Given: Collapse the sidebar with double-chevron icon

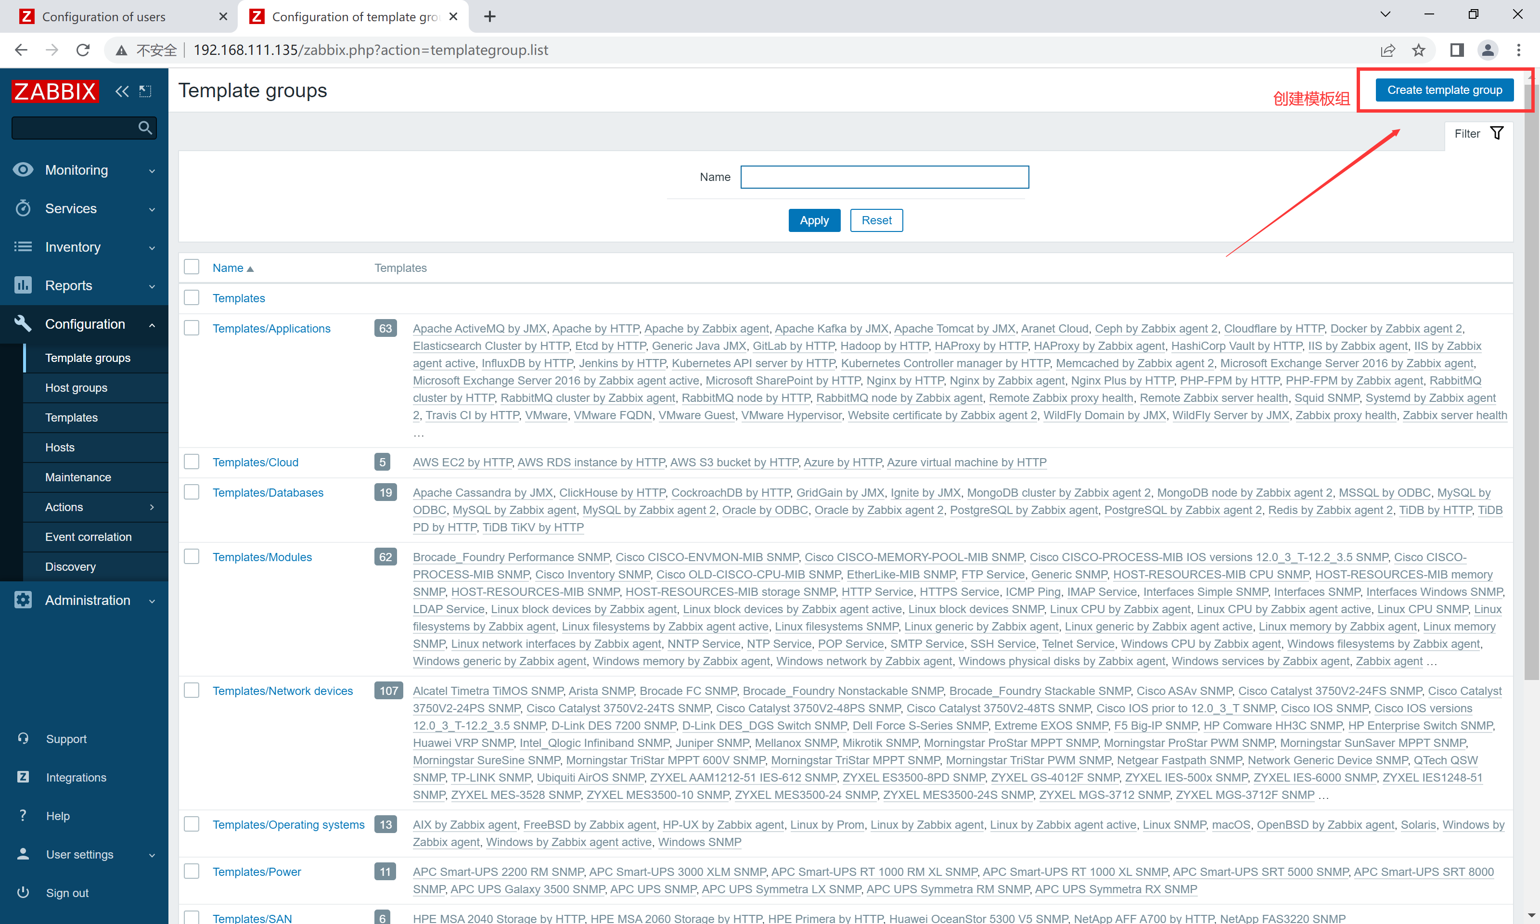Looking at the screenshot, I should pyautogui.click(x=122, y=91).
